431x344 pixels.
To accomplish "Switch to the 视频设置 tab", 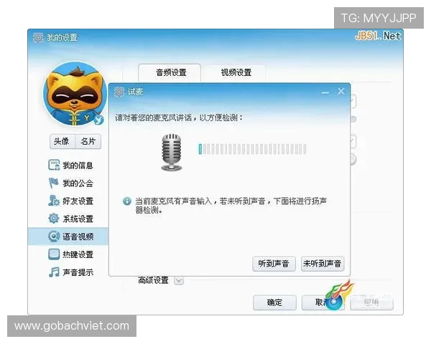I will (236, 72).
